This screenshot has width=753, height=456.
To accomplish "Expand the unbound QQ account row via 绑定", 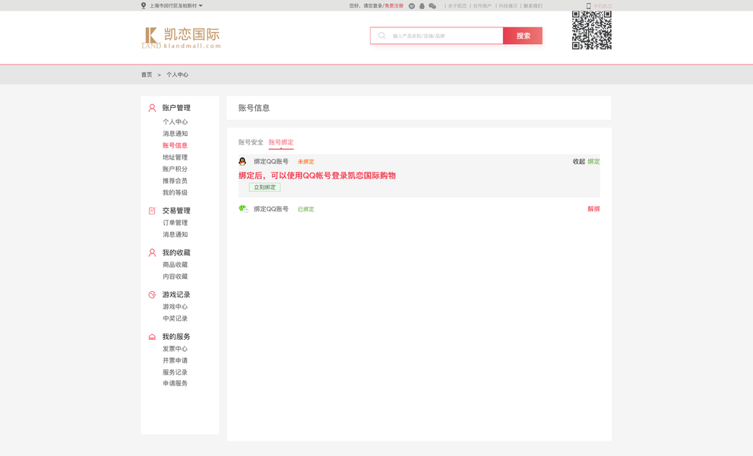I will [x=592, y=161].
